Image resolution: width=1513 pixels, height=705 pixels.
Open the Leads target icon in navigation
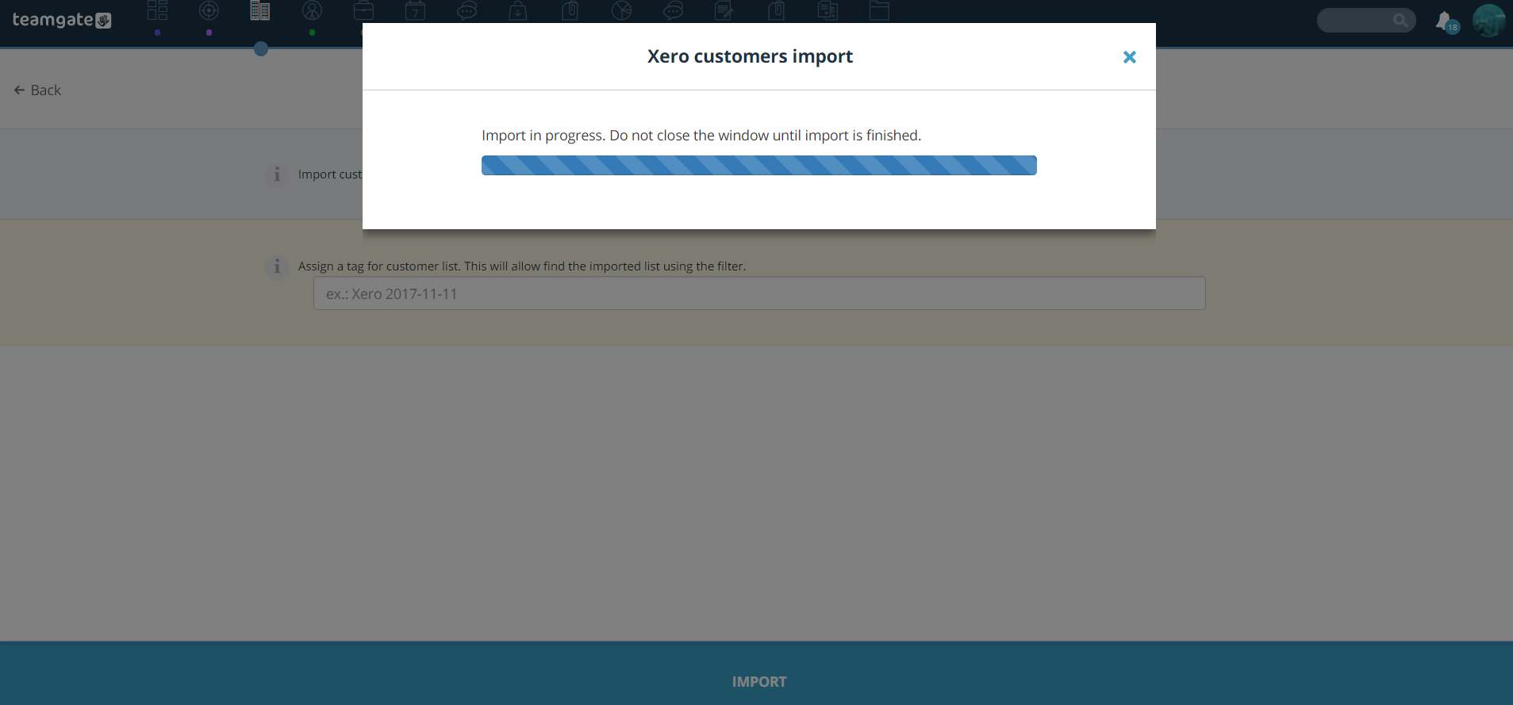pos(209,11)
